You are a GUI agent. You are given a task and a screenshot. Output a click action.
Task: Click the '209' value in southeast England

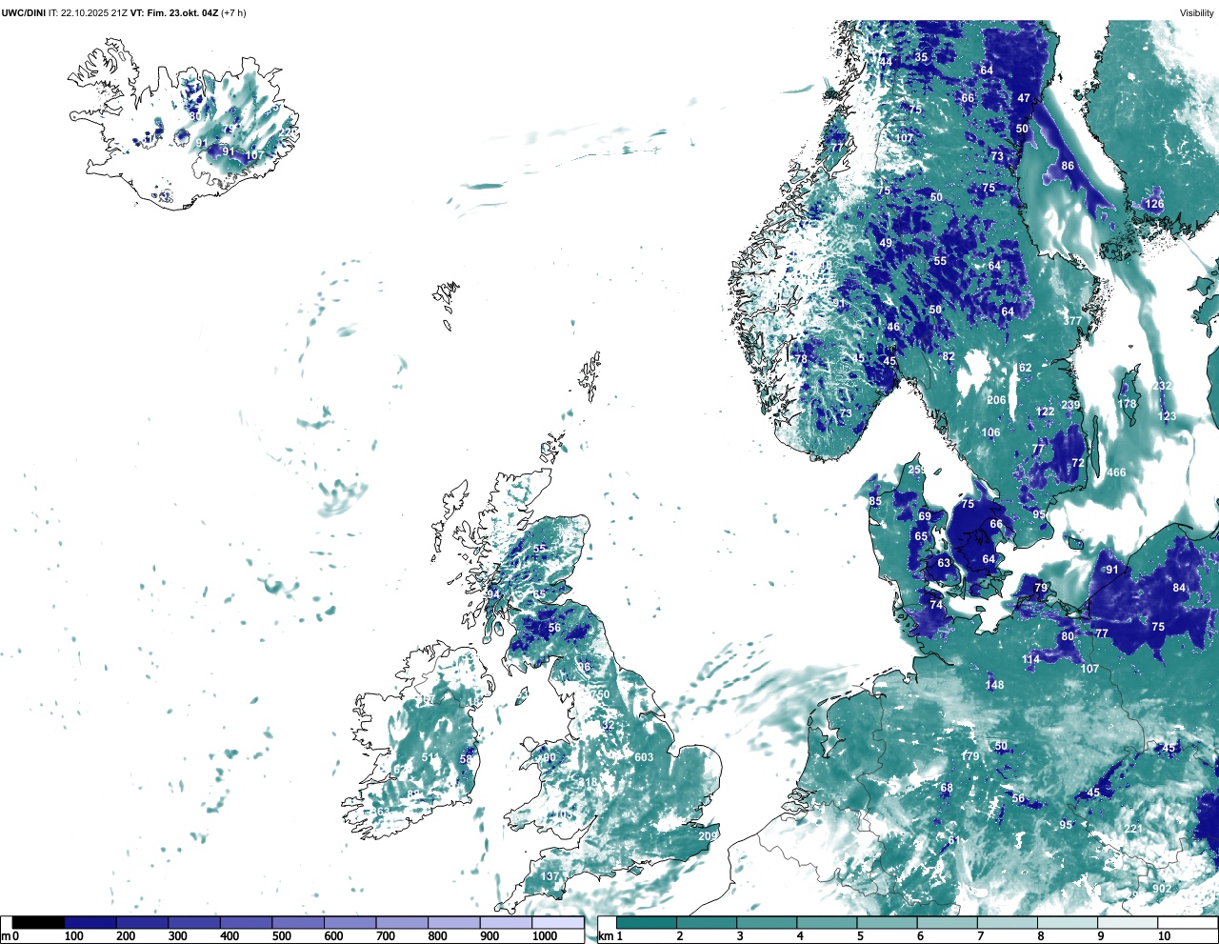click(707, 836)
